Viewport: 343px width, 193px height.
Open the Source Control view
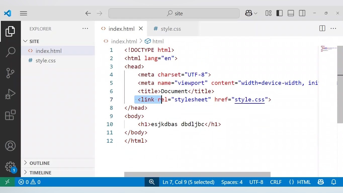[x=10, y=73]
